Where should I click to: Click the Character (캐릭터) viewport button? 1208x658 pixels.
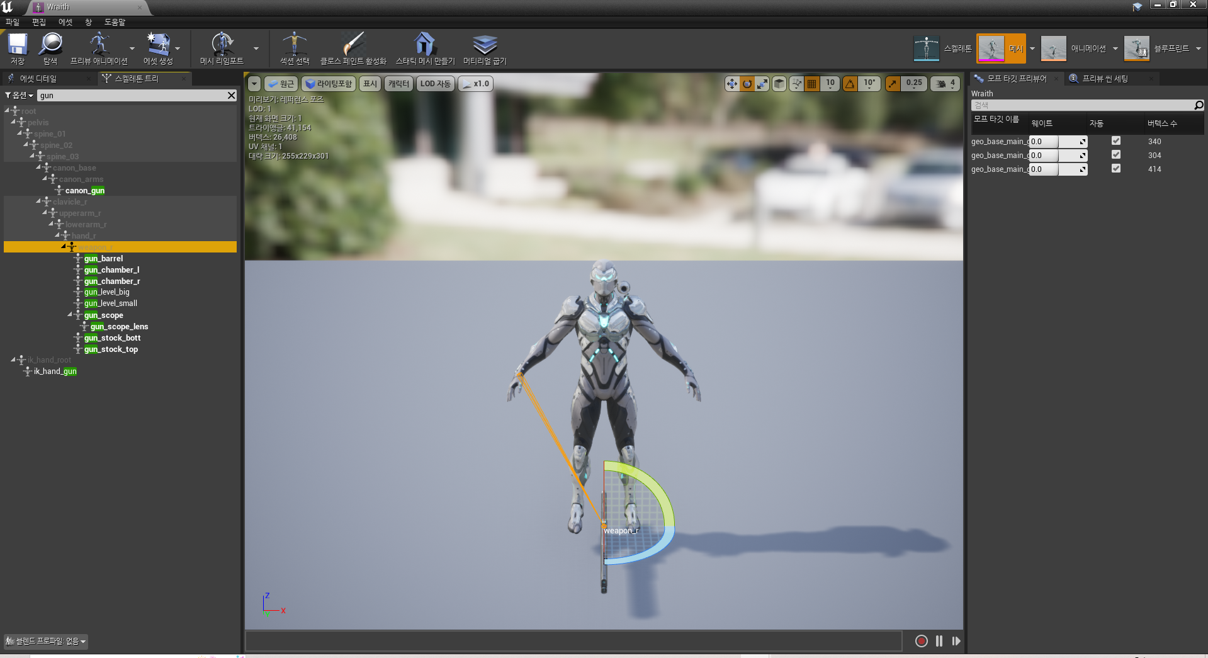[398, 84]
